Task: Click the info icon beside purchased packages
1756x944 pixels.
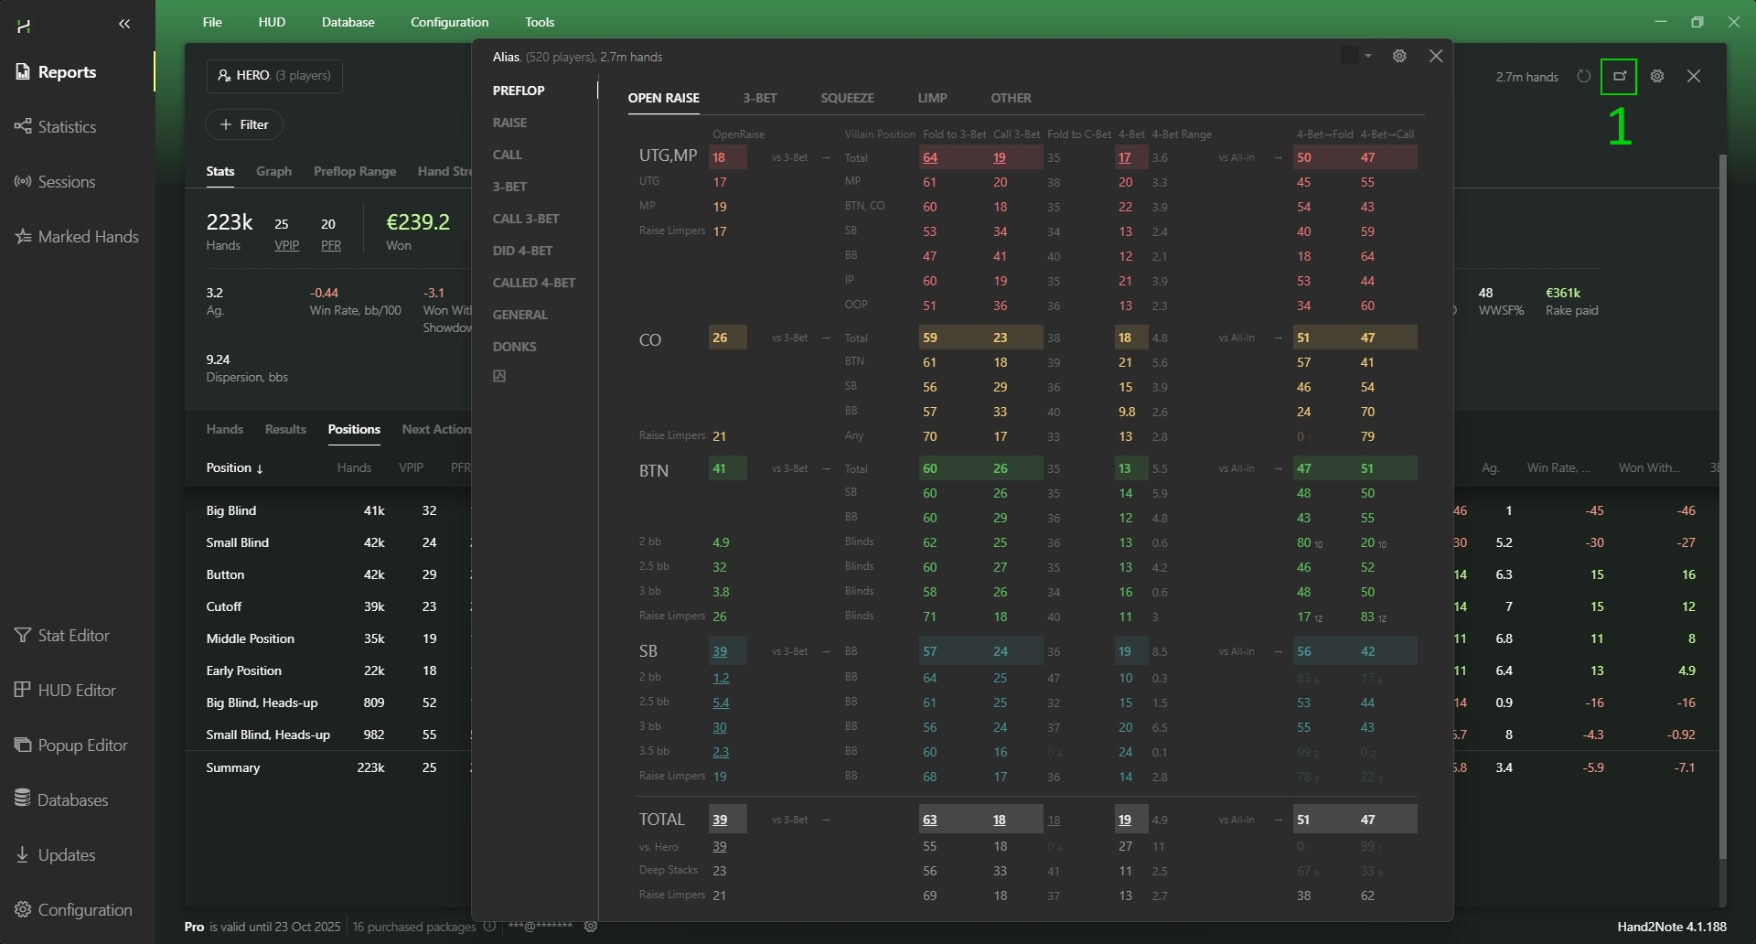Action: click(490, 927)
